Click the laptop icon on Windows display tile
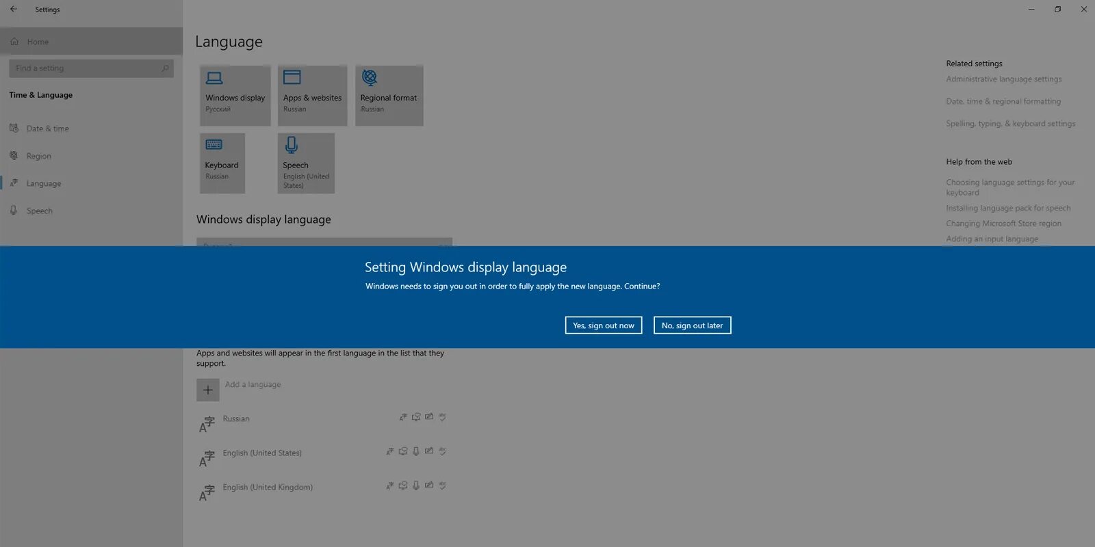Image resolution: width=1095 pixels, height=547 pixels. click(214, 77)
